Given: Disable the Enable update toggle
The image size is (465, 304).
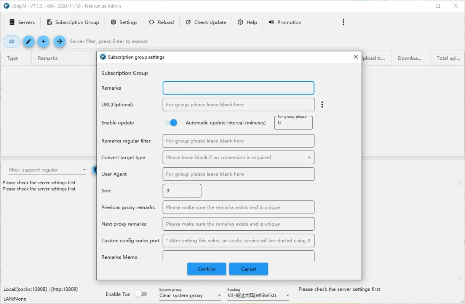Looking at the screenshot, I should tap(172, 122).
